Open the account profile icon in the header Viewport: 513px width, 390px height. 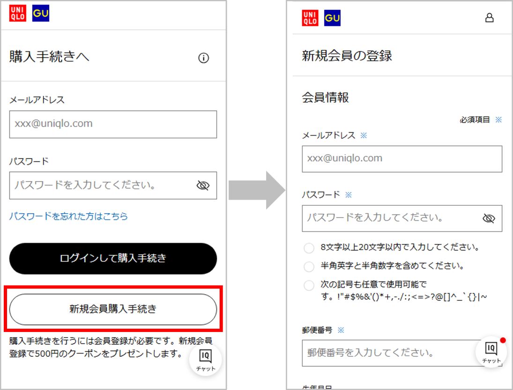tap(489, 18)
